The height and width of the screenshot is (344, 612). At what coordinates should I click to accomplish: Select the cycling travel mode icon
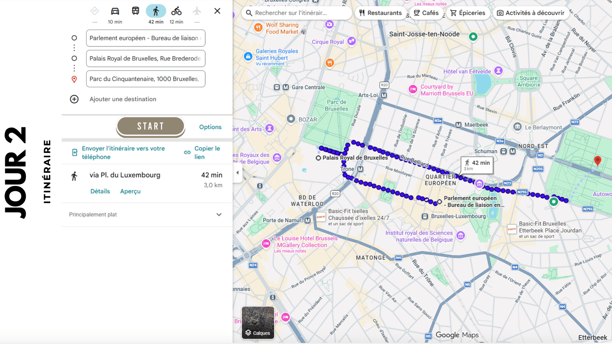176,11
